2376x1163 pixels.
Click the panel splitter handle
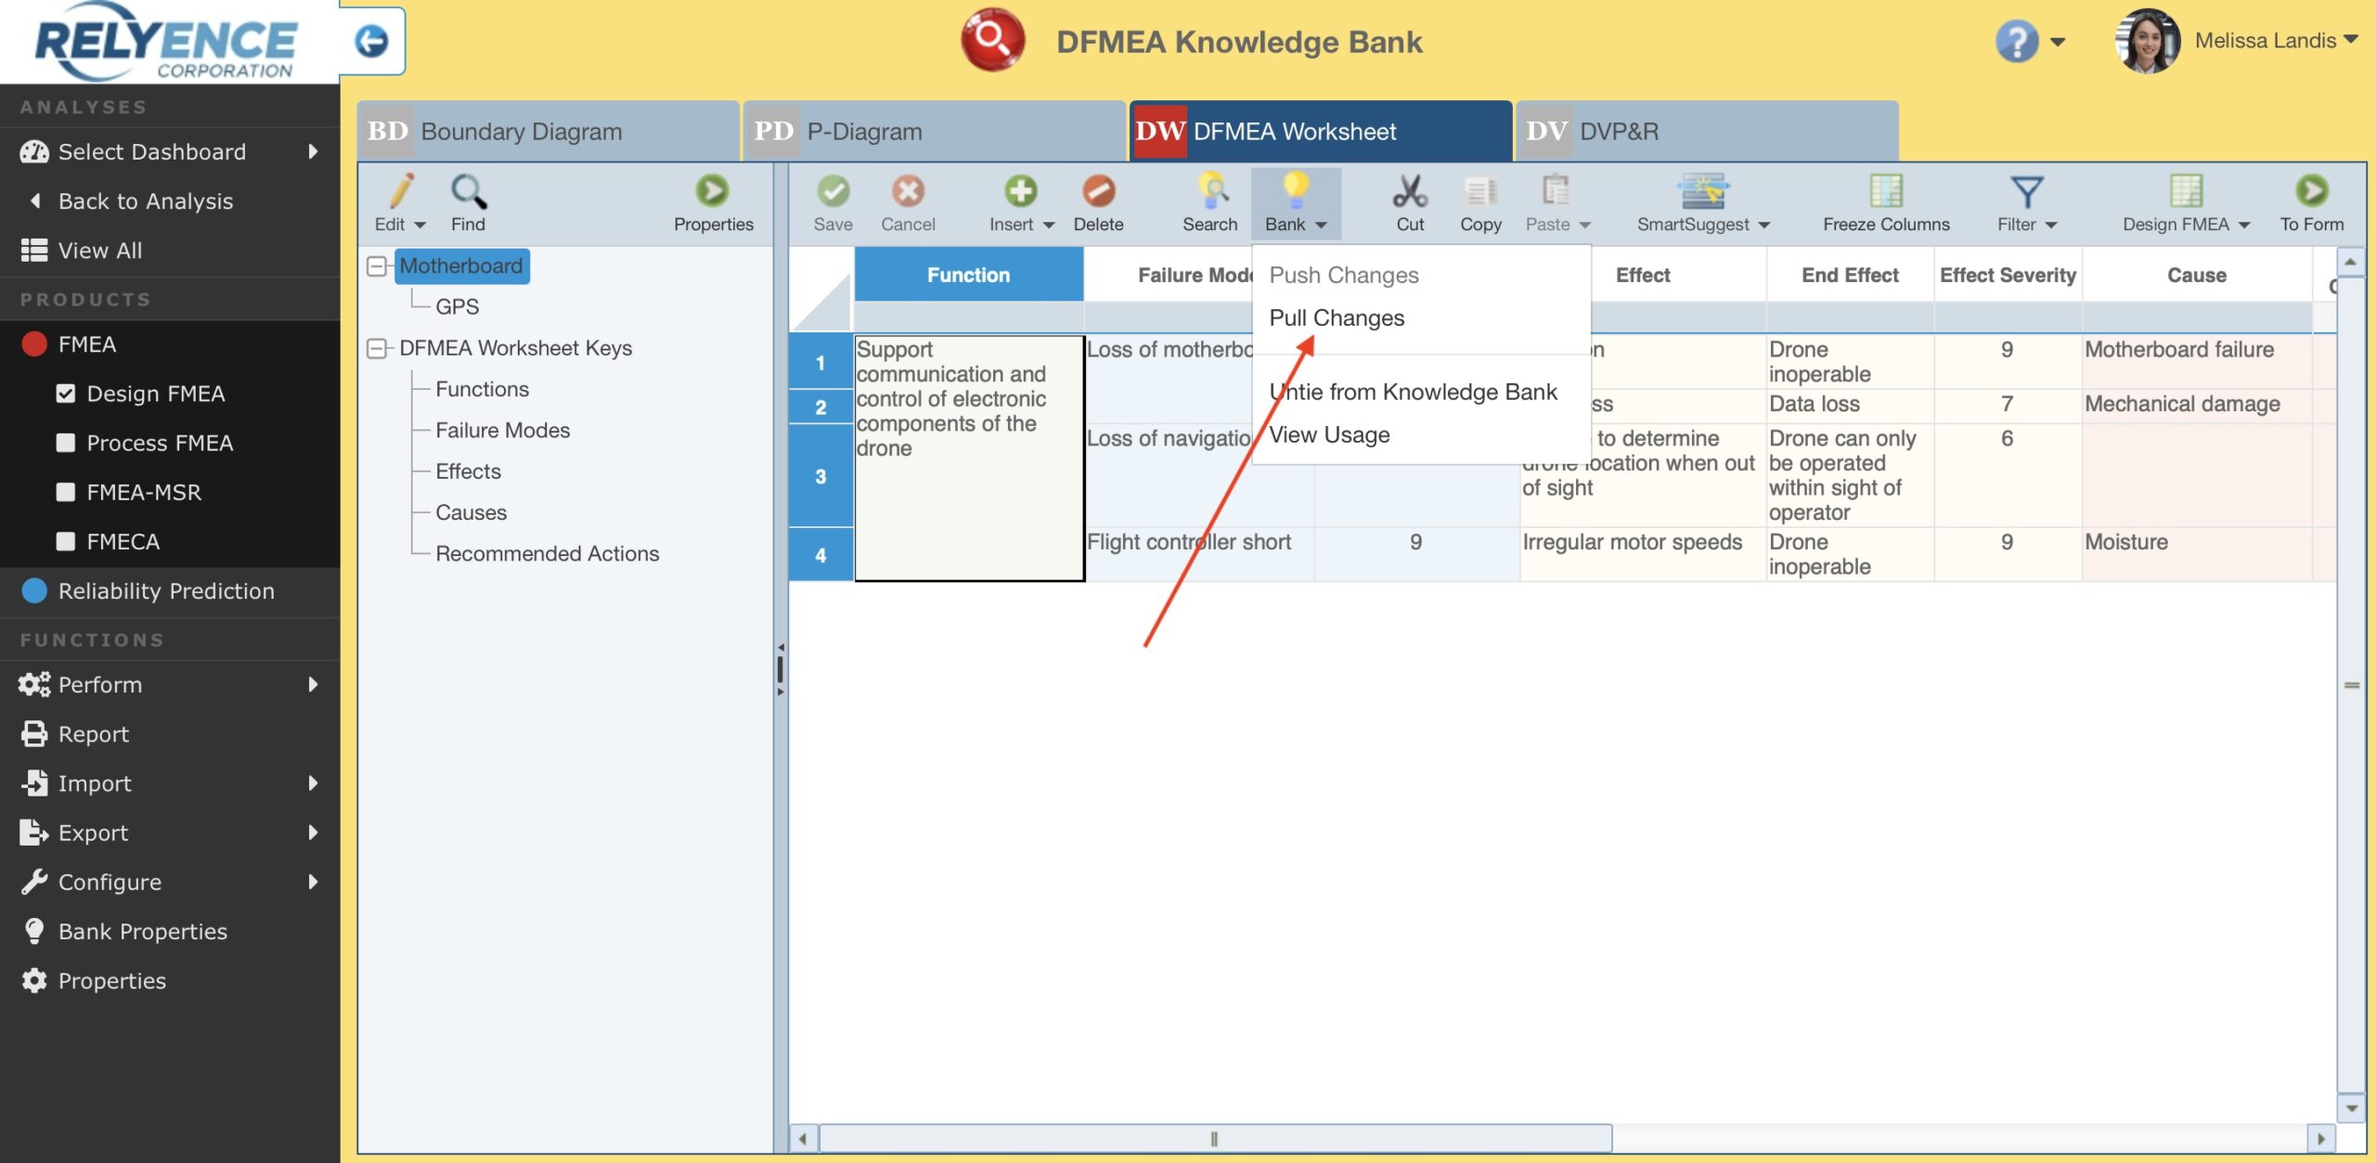pyautogui.click(x=781, y=669)
